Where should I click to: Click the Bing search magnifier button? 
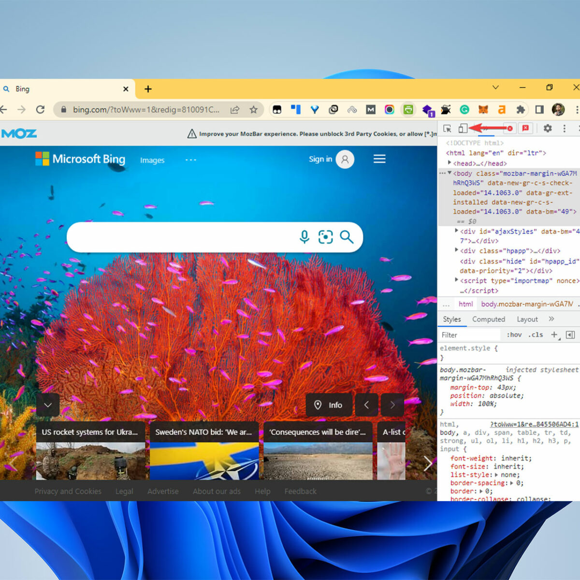pos(347,237)
